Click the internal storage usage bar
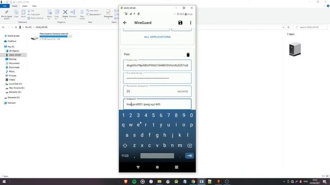Viewport: 330px width, 185px height. 56,36
